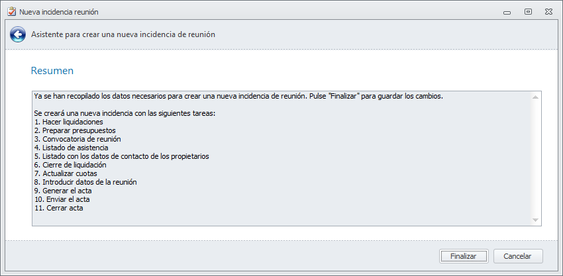
Task: Click the summary scrollbar down arrow
Action: point(535,220)
